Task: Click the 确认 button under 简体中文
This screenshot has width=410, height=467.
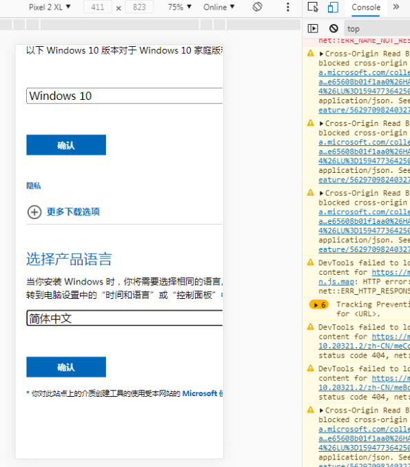Action: (66, 367)
